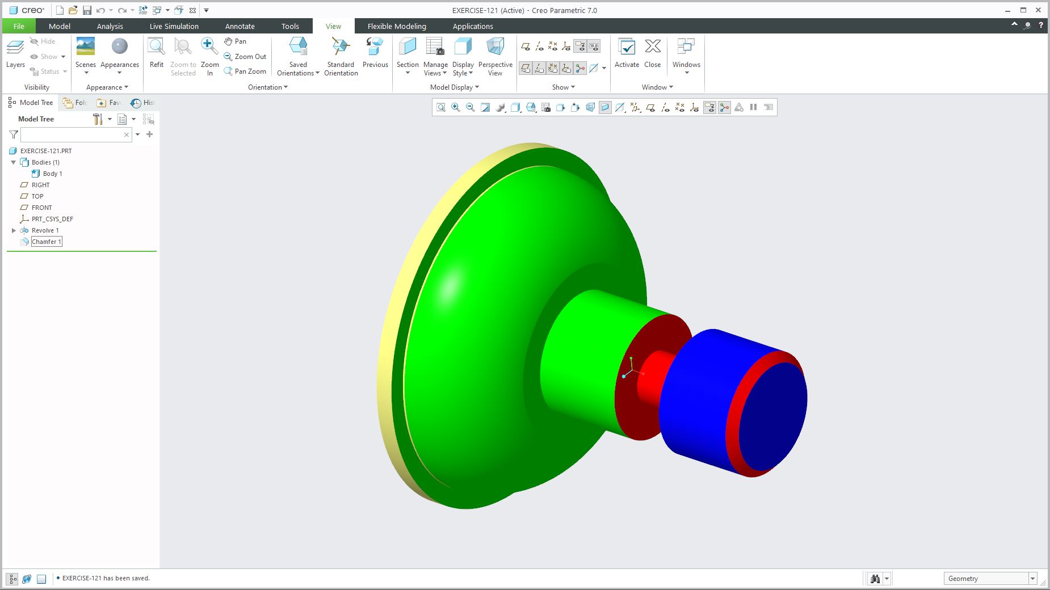The image size is (1050, 590).
Task: Expand the Revolve 1 feature
Action: coord(14,230)
